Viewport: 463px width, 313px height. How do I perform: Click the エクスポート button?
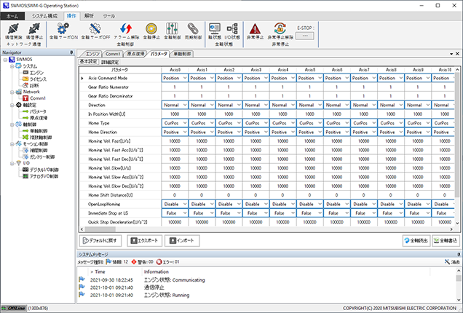(x=144, y=239)
